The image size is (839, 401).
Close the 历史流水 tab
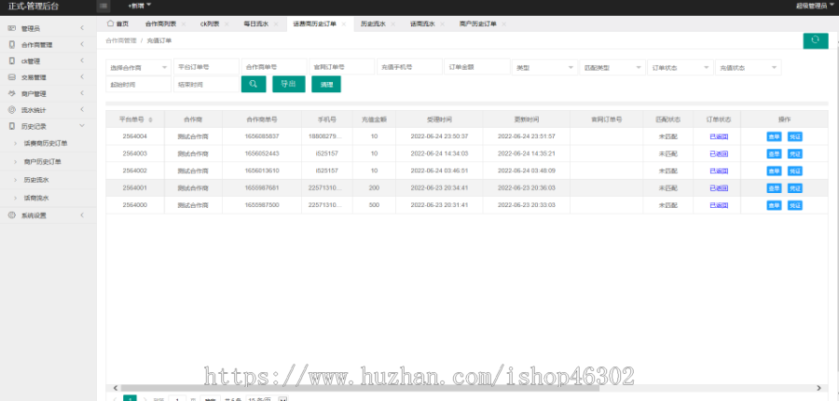click(392, 24)
